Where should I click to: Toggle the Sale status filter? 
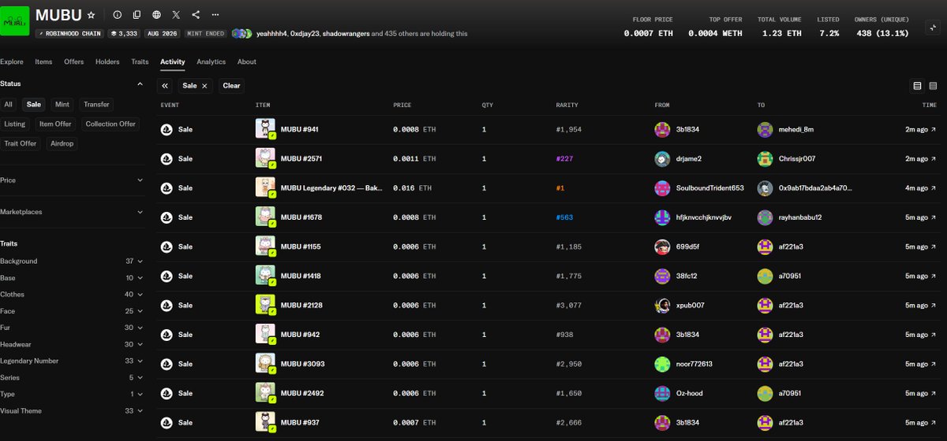(33, 104)
